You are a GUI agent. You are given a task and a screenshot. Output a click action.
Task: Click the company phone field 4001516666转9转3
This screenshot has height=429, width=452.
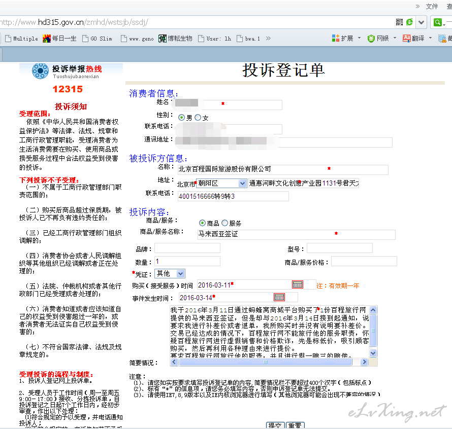point(233,196)
